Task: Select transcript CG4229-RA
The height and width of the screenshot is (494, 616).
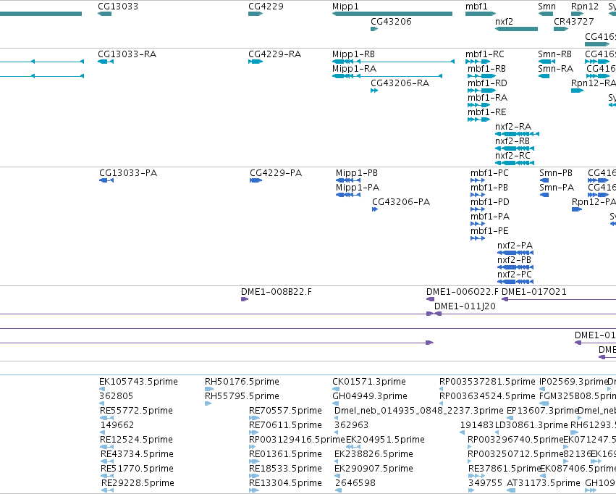Action: (x=256, y=62)
